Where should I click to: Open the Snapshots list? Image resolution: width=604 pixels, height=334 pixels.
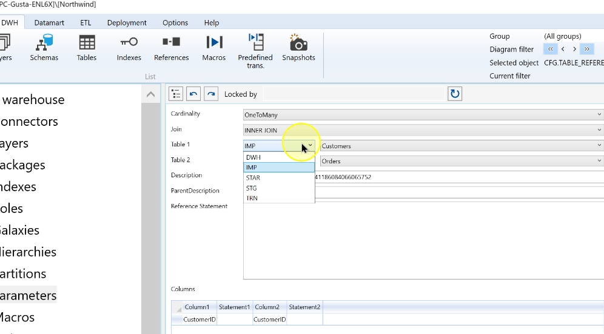coord(298,48)
